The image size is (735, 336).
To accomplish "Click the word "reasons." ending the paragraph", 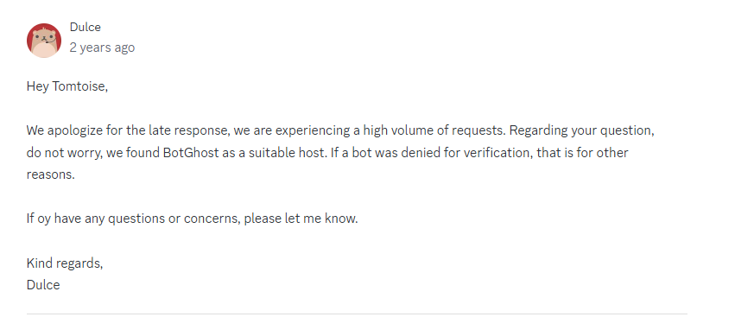I will pyautogui.click(x=51, y=174).
